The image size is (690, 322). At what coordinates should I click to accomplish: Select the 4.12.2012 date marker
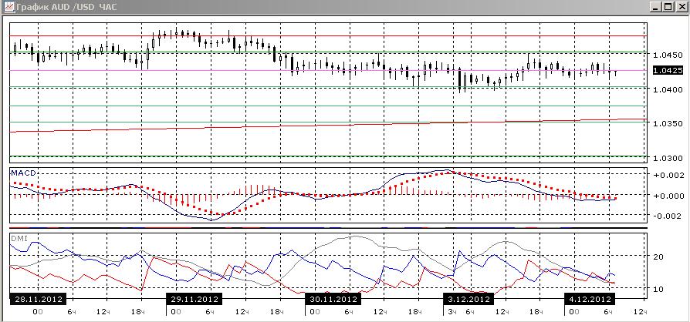[590, 299]
